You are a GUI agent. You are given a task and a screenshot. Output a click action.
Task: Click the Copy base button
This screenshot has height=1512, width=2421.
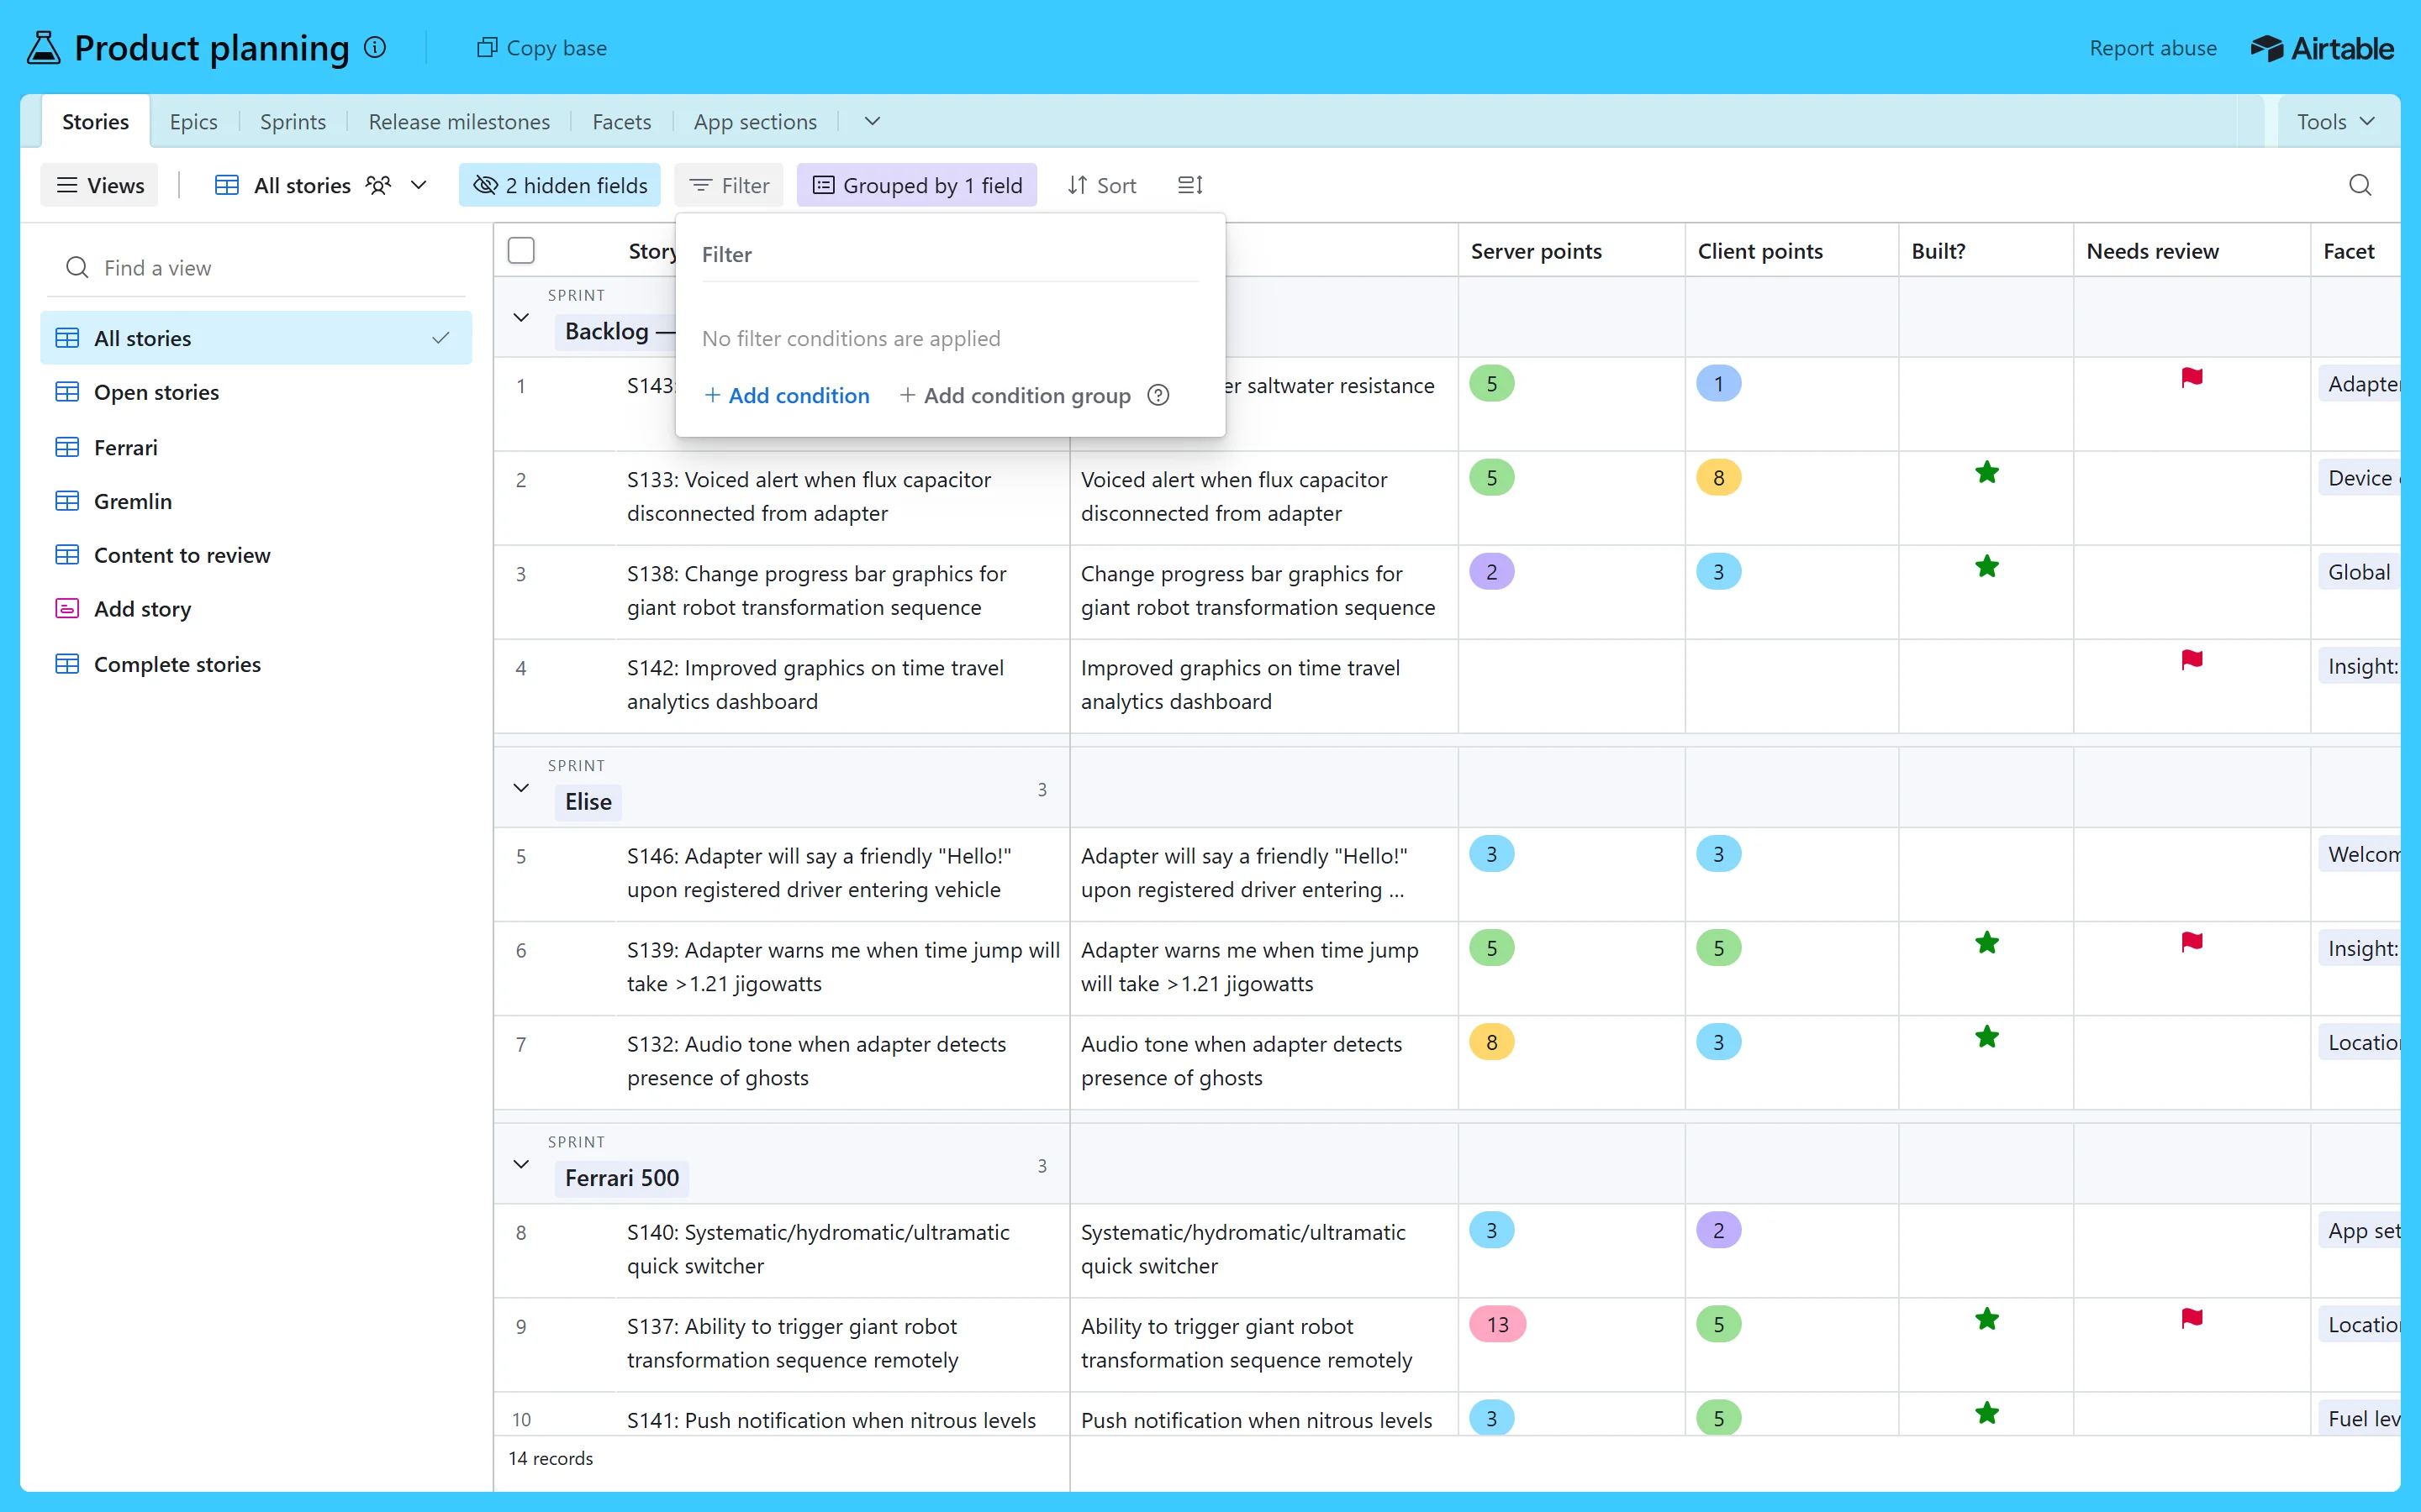[541, 48]
